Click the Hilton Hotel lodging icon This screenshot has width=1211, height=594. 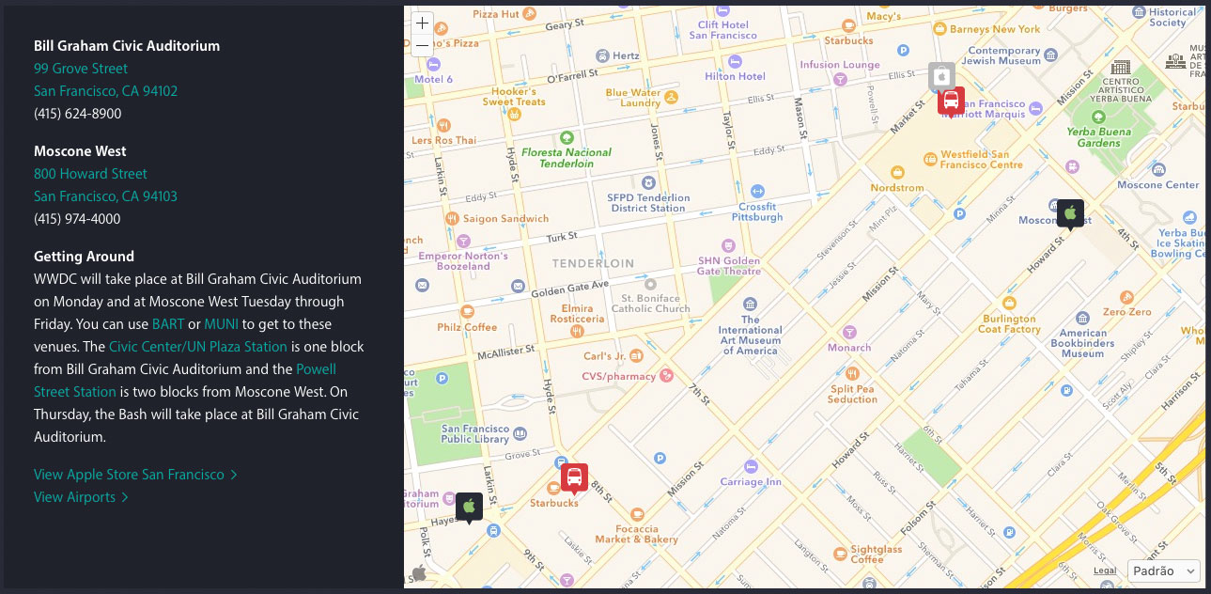point(735,63)
